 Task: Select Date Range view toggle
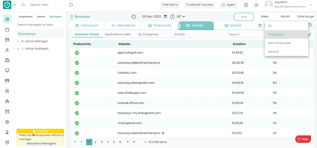(x=305, y=16)
